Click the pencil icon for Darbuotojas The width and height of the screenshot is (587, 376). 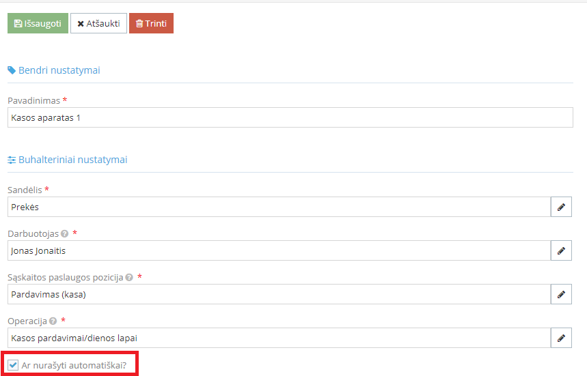(561, 250)
